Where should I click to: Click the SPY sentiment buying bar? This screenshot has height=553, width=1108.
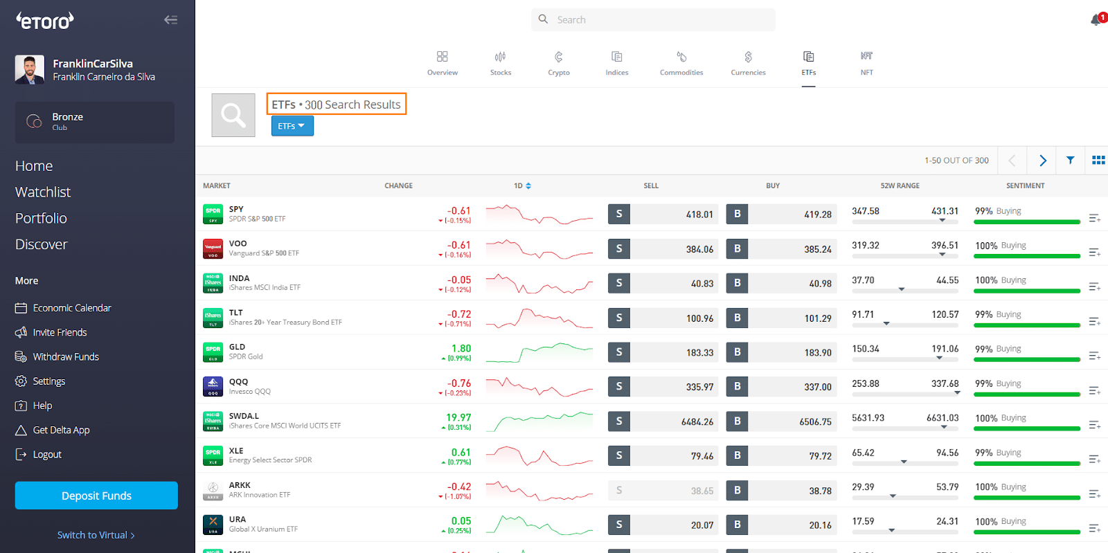[1027, 222]
